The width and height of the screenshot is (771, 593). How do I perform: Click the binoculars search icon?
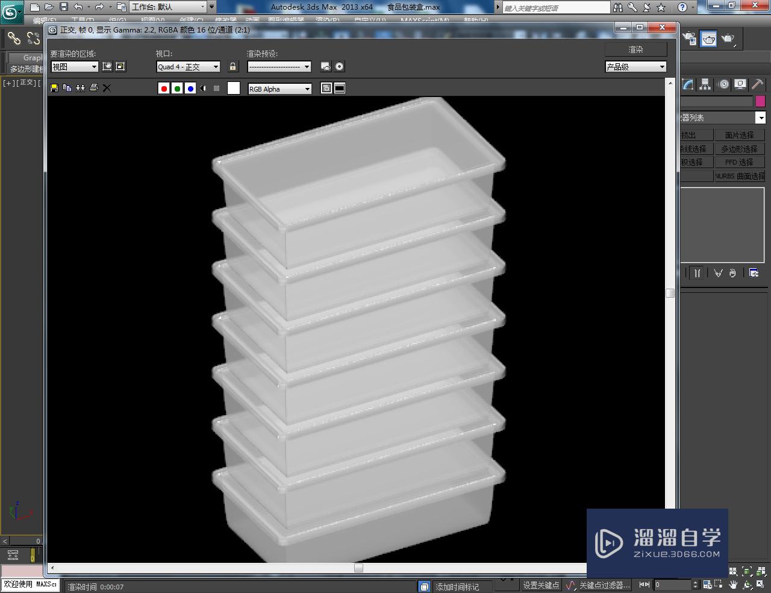618,7
